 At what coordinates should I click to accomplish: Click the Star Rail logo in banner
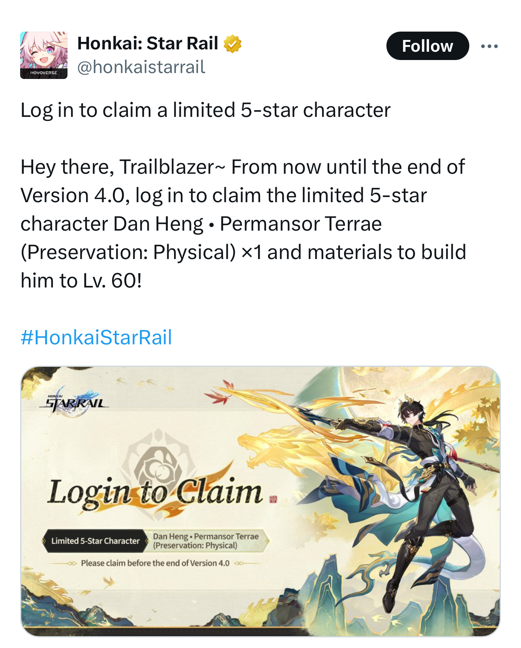(x=74, y=403)
